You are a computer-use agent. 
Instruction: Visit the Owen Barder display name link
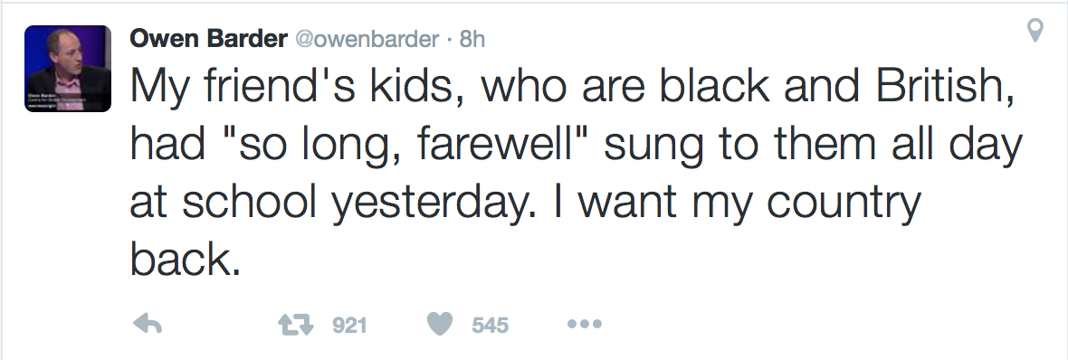click(208, 40)
